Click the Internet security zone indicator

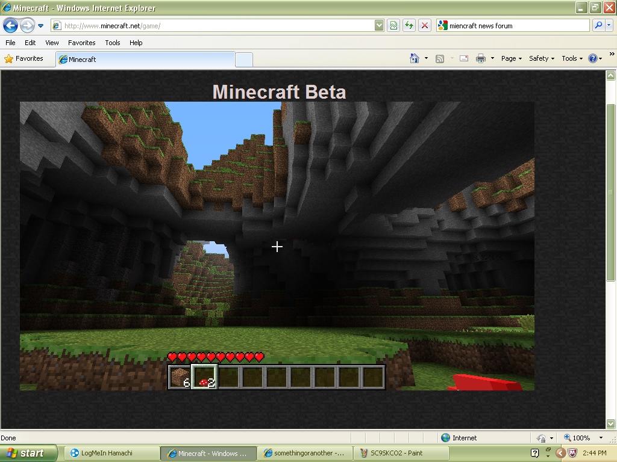[x=459, y=438]
